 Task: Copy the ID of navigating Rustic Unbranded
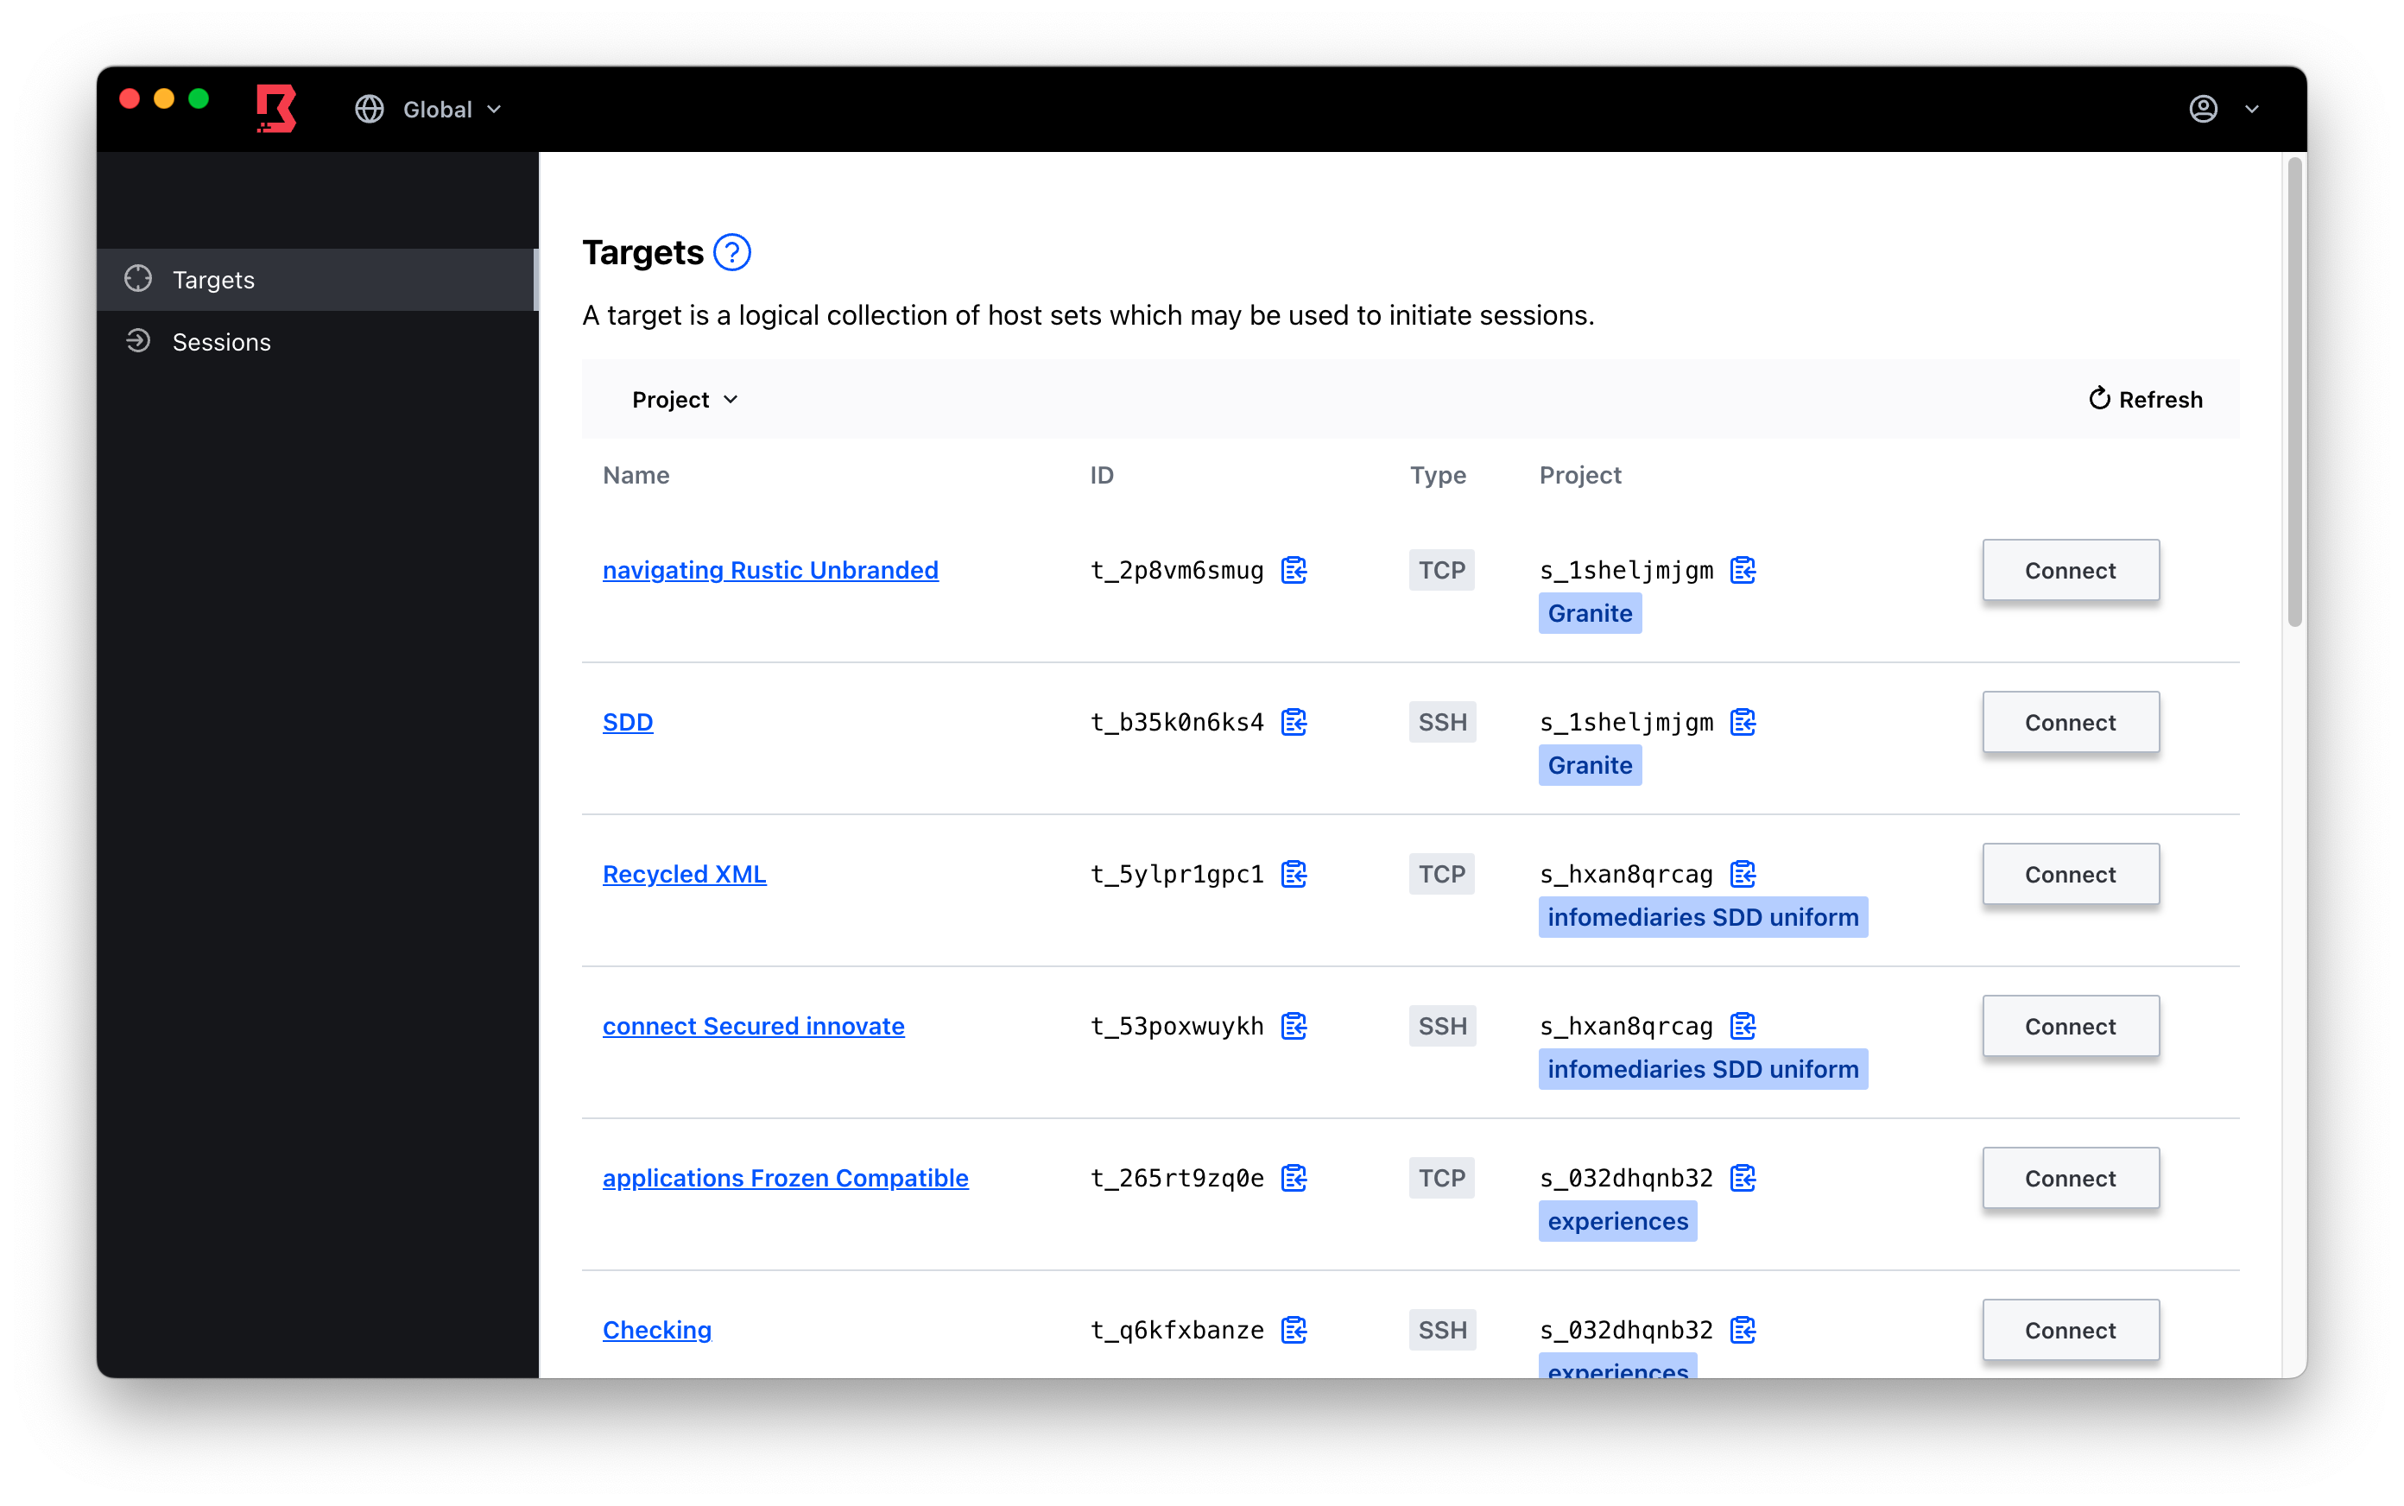pos(1294,570)
